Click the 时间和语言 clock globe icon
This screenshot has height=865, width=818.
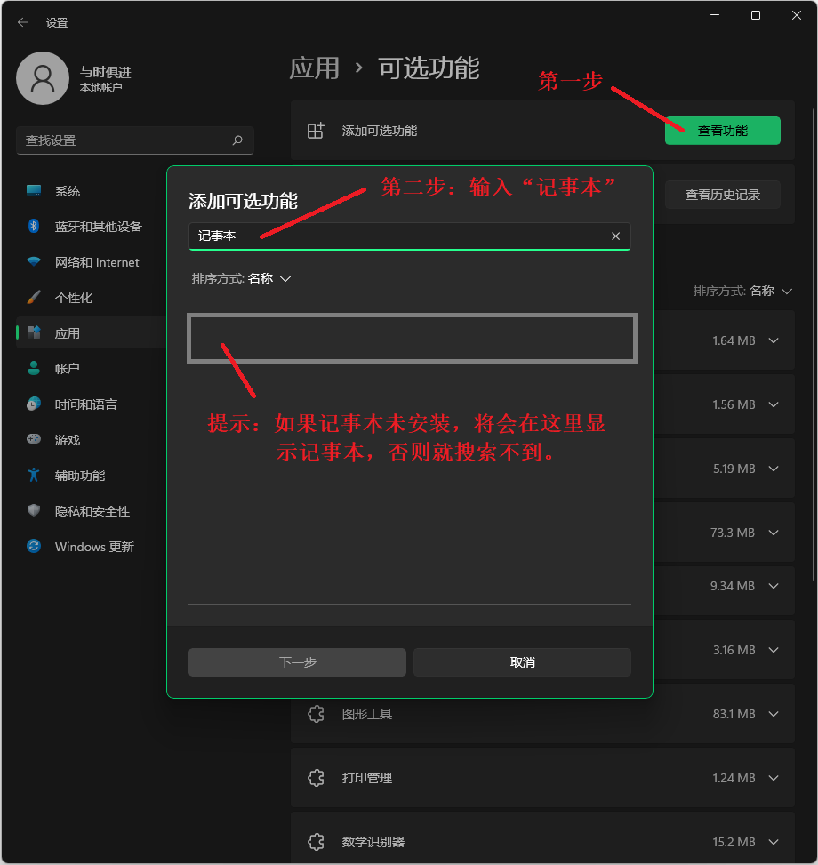[x=34, y=404]
